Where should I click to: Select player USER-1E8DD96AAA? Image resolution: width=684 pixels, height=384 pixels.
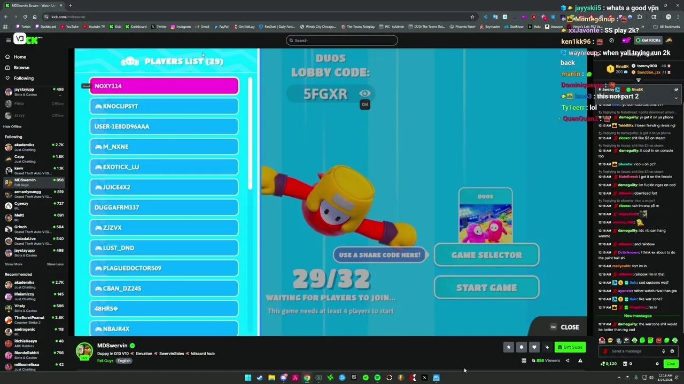coord(164,126)
